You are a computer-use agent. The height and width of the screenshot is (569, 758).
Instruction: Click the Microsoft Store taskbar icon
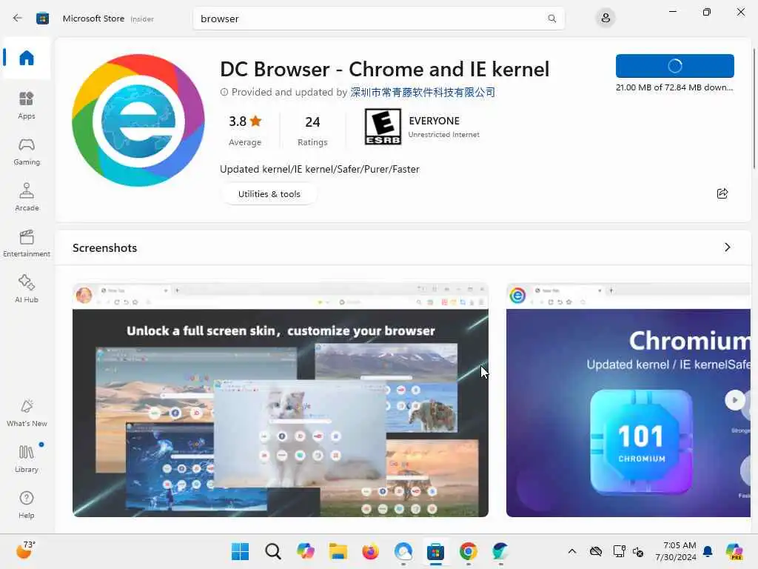tap(435, 551)
